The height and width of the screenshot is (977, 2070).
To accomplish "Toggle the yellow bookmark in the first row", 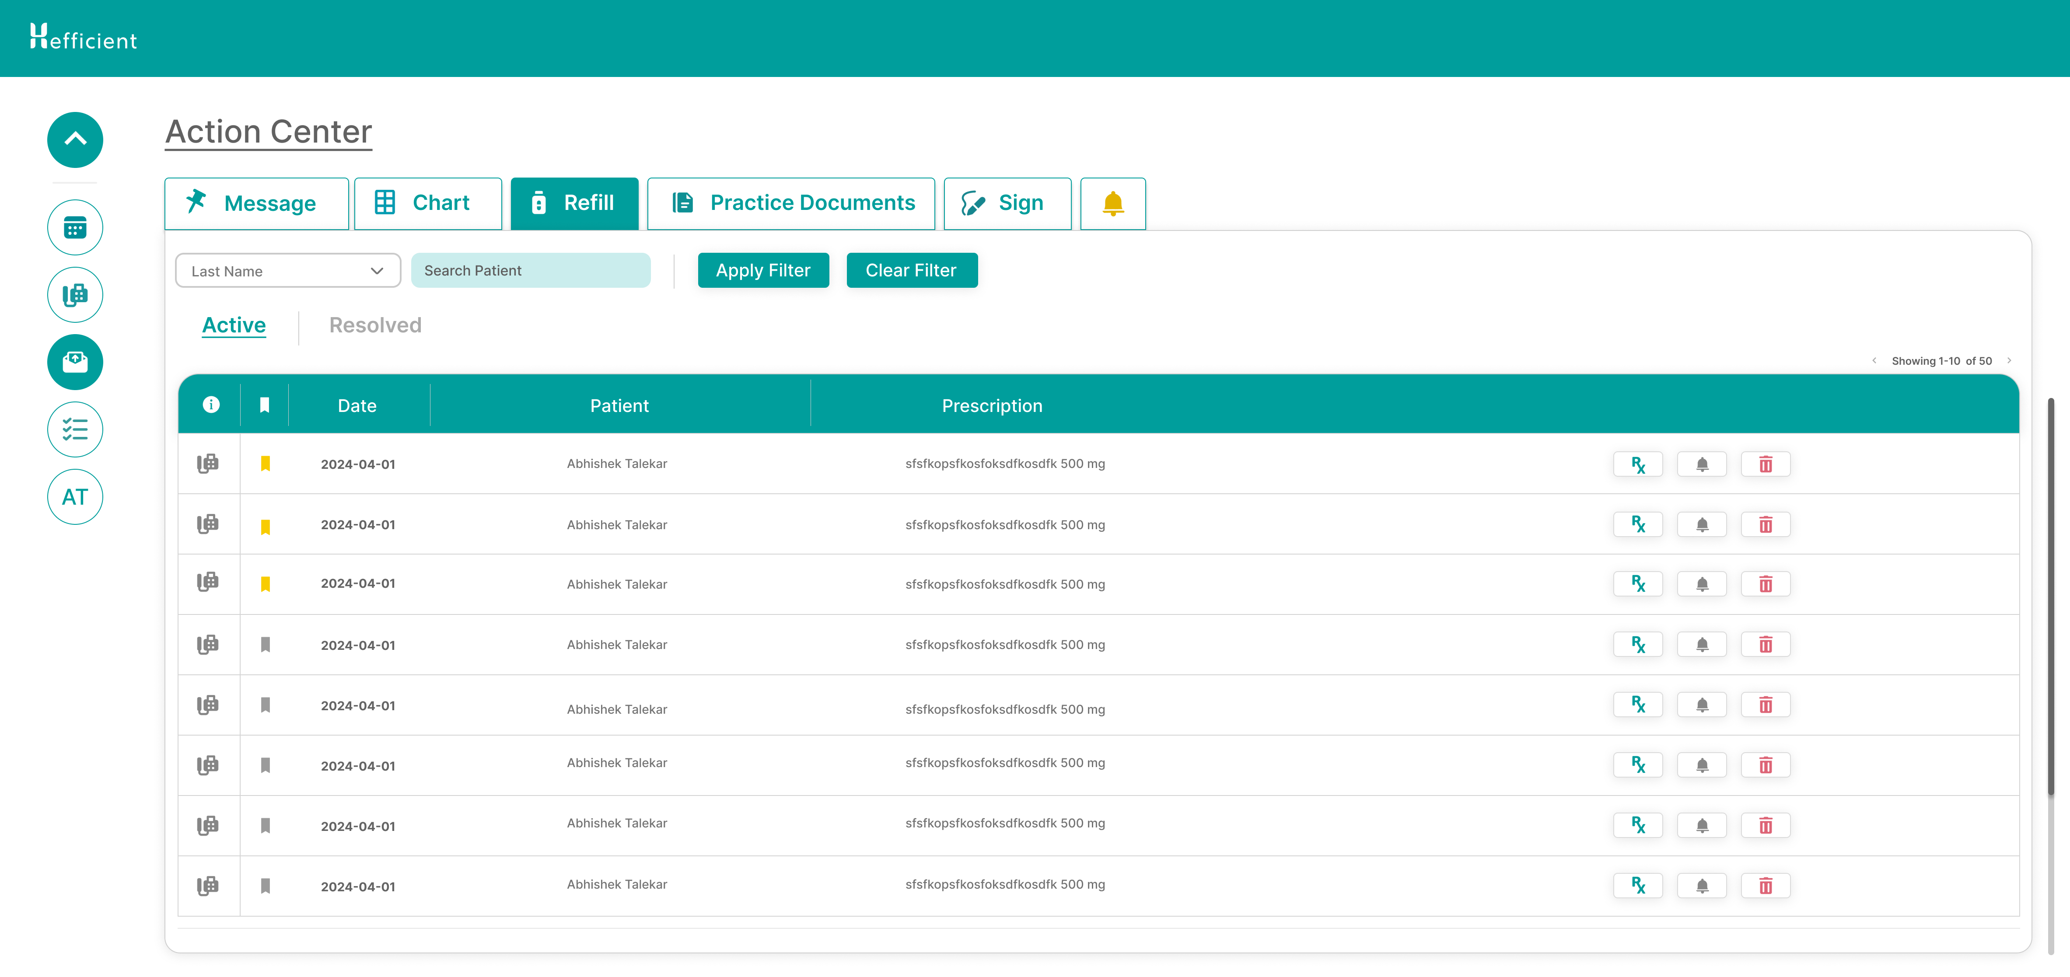I will click(265, 464).
